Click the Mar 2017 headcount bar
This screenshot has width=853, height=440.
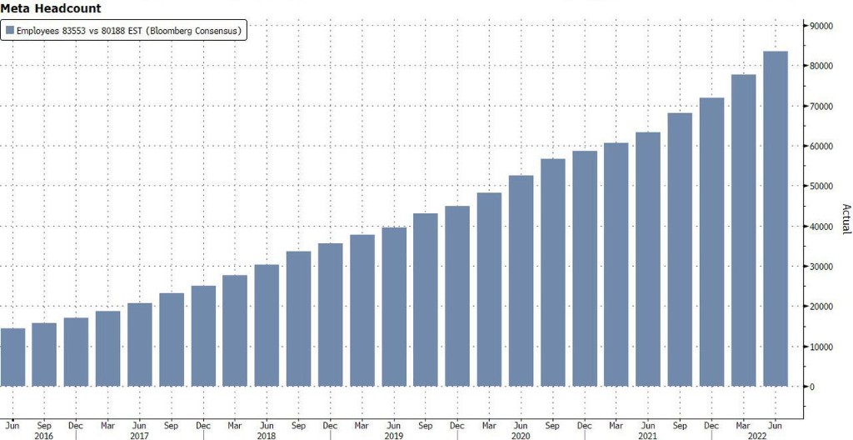[x=108, y=348]
